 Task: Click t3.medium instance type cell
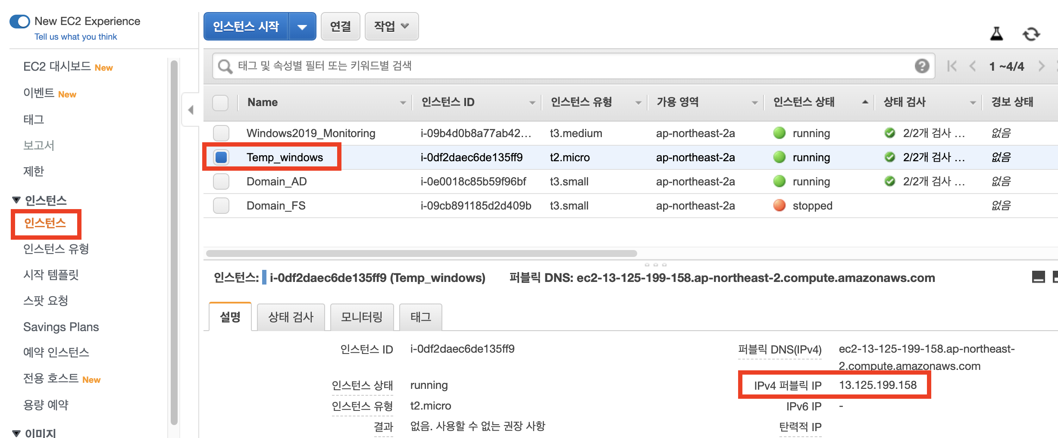click(576, 133)
